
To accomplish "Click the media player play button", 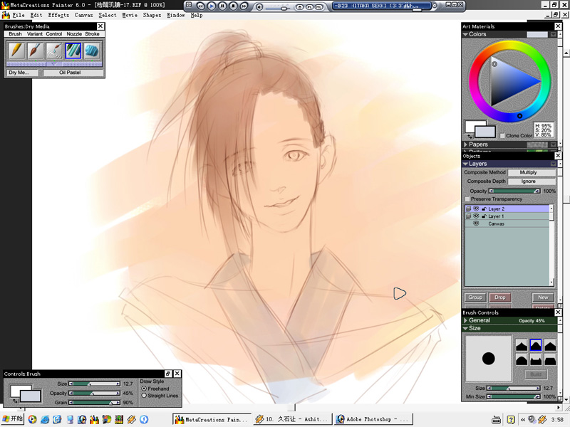I will (x=212, y=6).
